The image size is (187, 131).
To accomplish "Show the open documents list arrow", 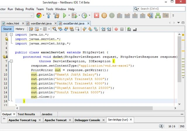I will (x=179, y=23).
